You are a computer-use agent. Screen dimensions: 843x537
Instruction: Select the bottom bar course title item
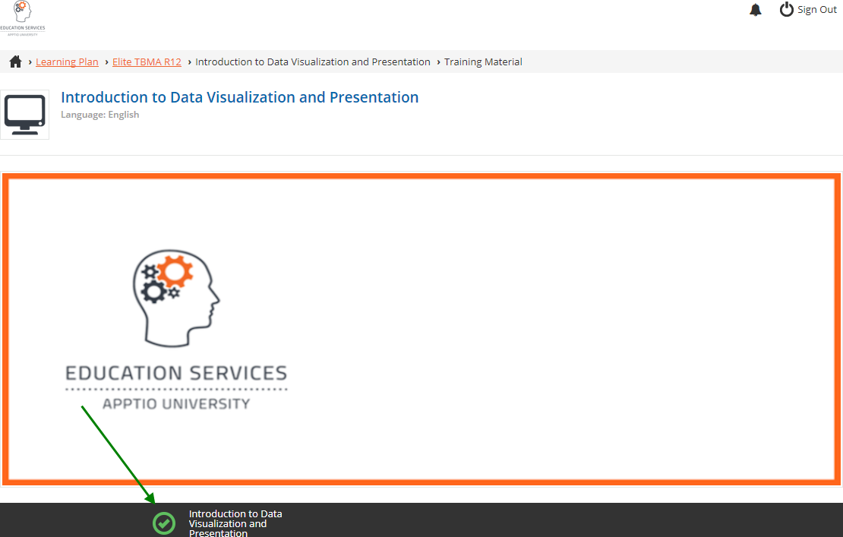pos(235,523)
